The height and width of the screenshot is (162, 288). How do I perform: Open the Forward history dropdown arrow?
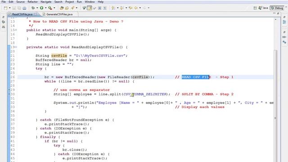[x=148, y=8]
